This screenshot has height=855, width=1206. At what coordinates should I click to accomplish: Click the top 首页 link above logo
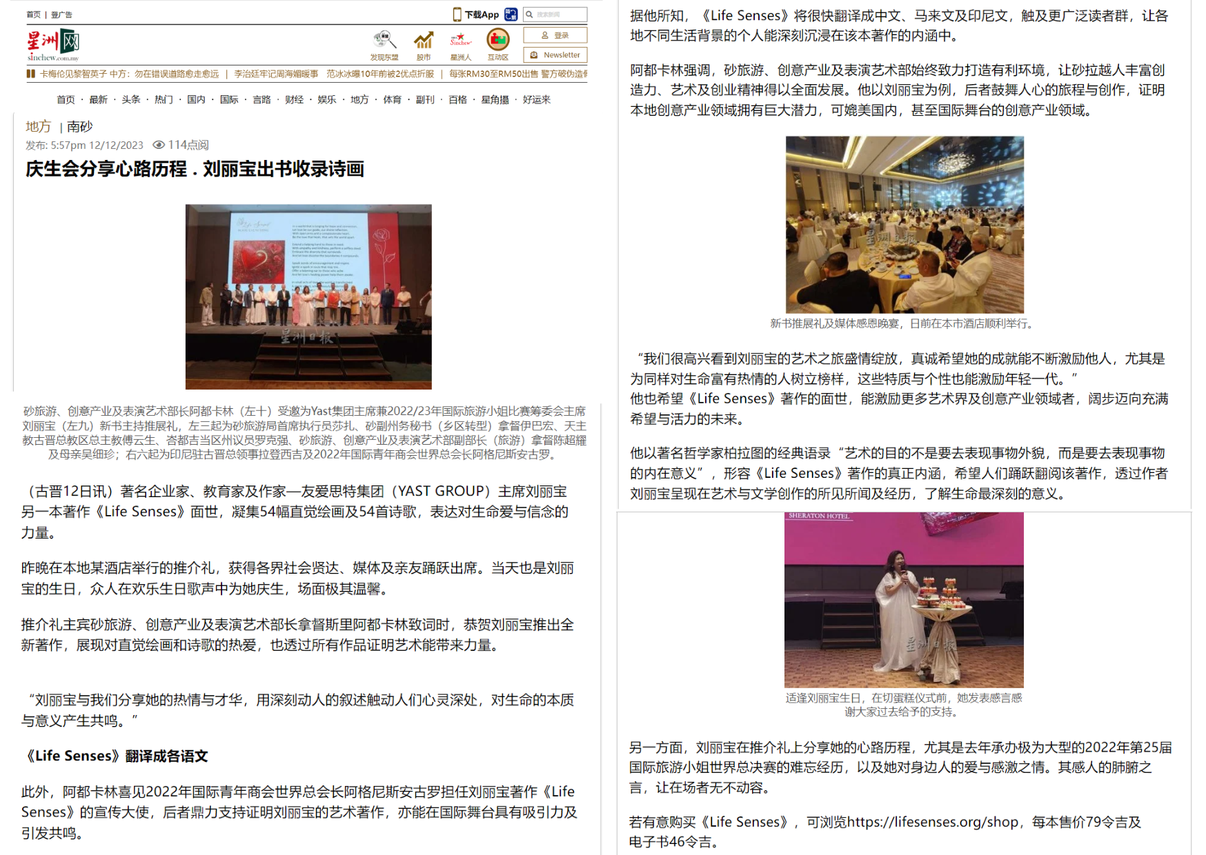(33, 14)
